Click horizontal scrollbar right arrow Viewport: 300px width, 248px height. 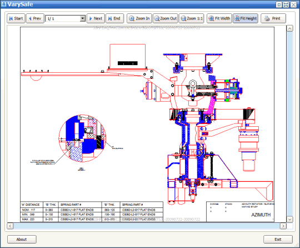click(x=283, y=226)
